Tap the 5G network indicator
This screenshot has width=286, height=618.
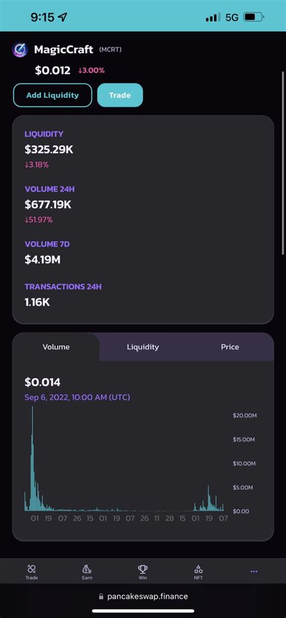[232, 18]
